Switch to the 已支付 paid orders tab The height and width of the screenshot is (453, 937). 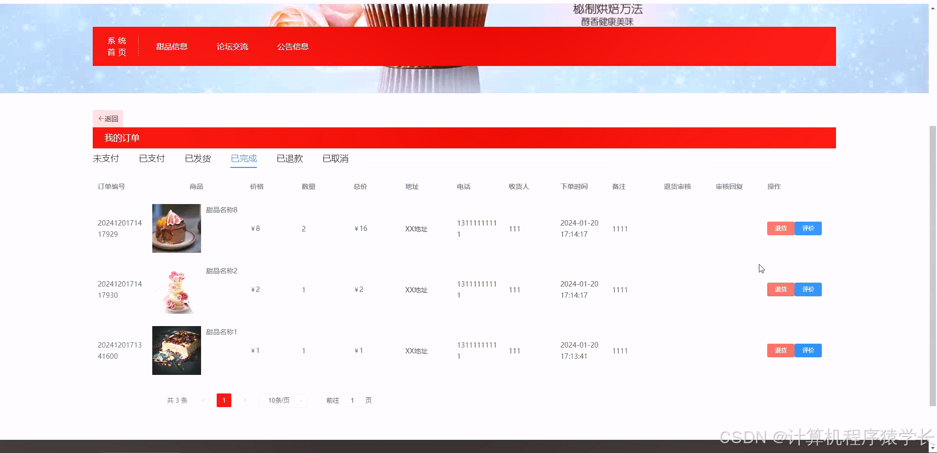(x=152, y=158)
